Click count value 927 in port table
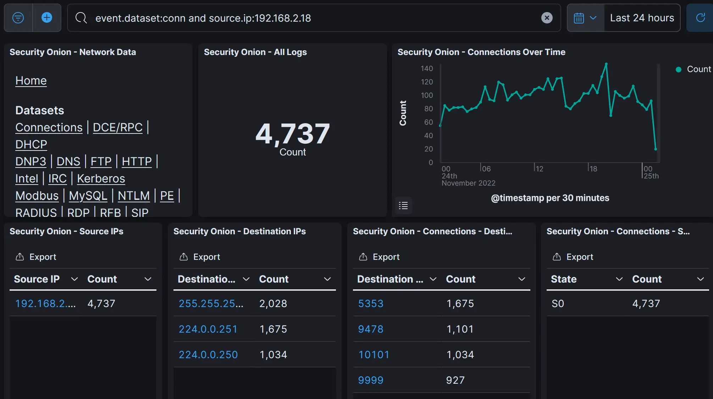713x399 pixels. pos(455,380)
